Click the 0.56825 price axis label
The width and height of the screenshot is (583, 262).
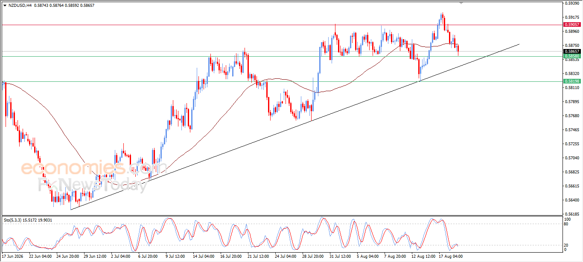[x=572, y=172]
